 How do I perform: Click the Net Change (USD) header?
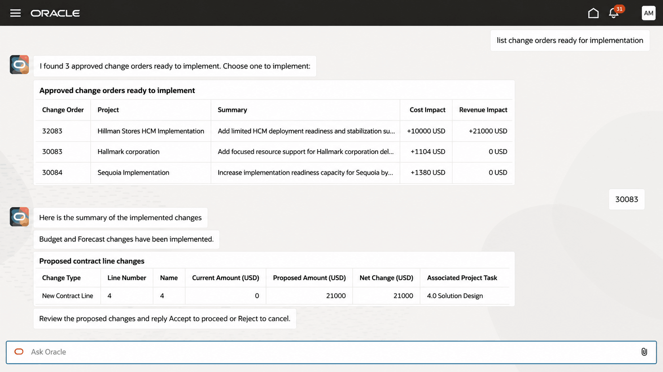click(386, 278)
